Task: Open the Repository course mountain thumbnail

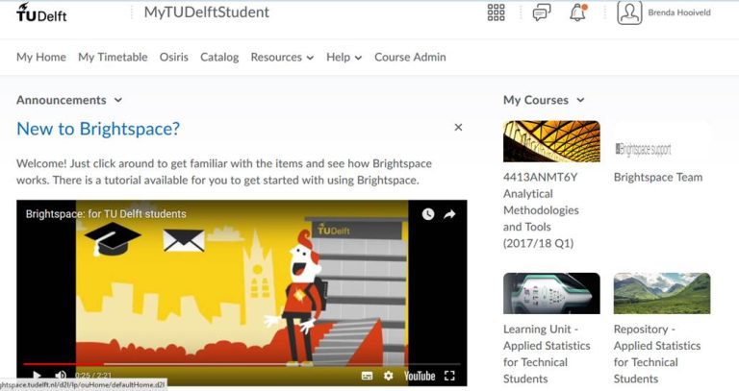Action: point(662,293)
